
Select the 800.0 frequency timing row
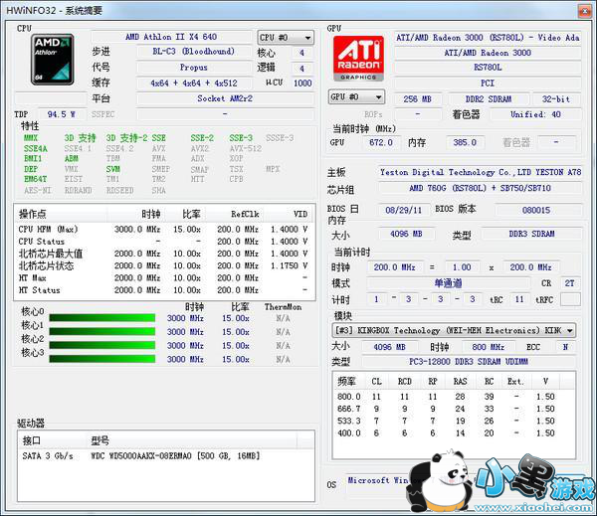(453, 397)
